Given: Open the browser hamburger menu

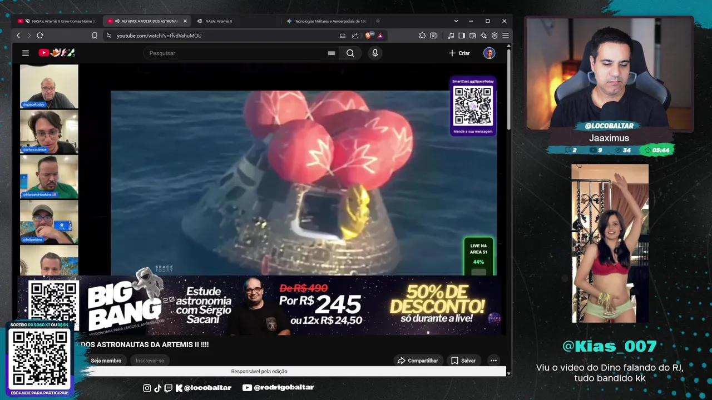Looking at the screenshot, I should (x=505, y=36).
